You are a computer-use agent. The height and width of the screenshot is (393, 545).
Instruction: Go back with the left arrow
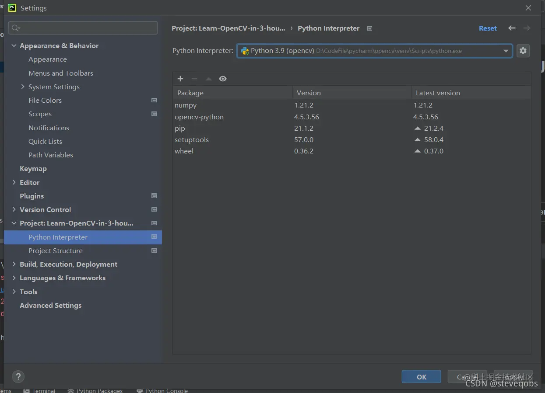[x=512, y=28]
